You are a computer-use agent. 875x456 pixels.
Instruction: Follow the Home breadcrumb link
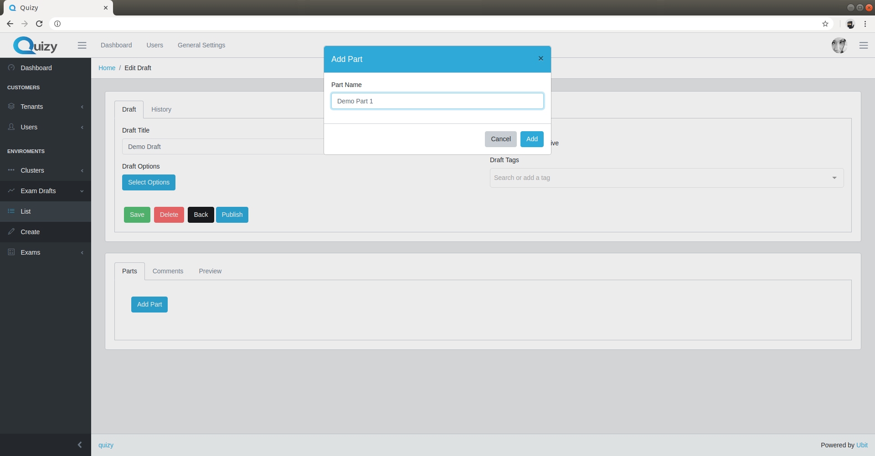[x=107, y=68]
